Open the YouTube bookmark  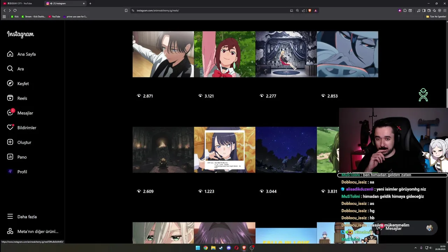(54, 16)
